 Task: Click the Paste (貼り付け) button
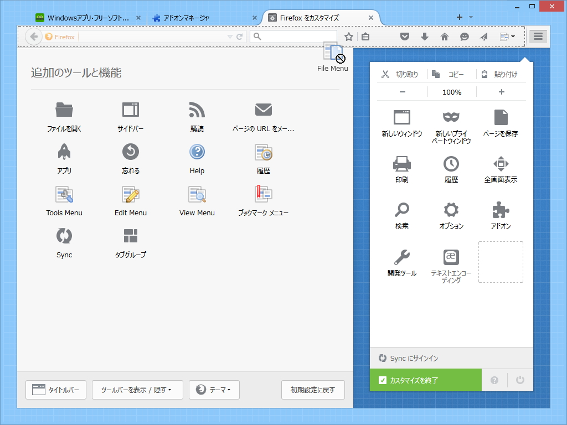pos(501,74)
